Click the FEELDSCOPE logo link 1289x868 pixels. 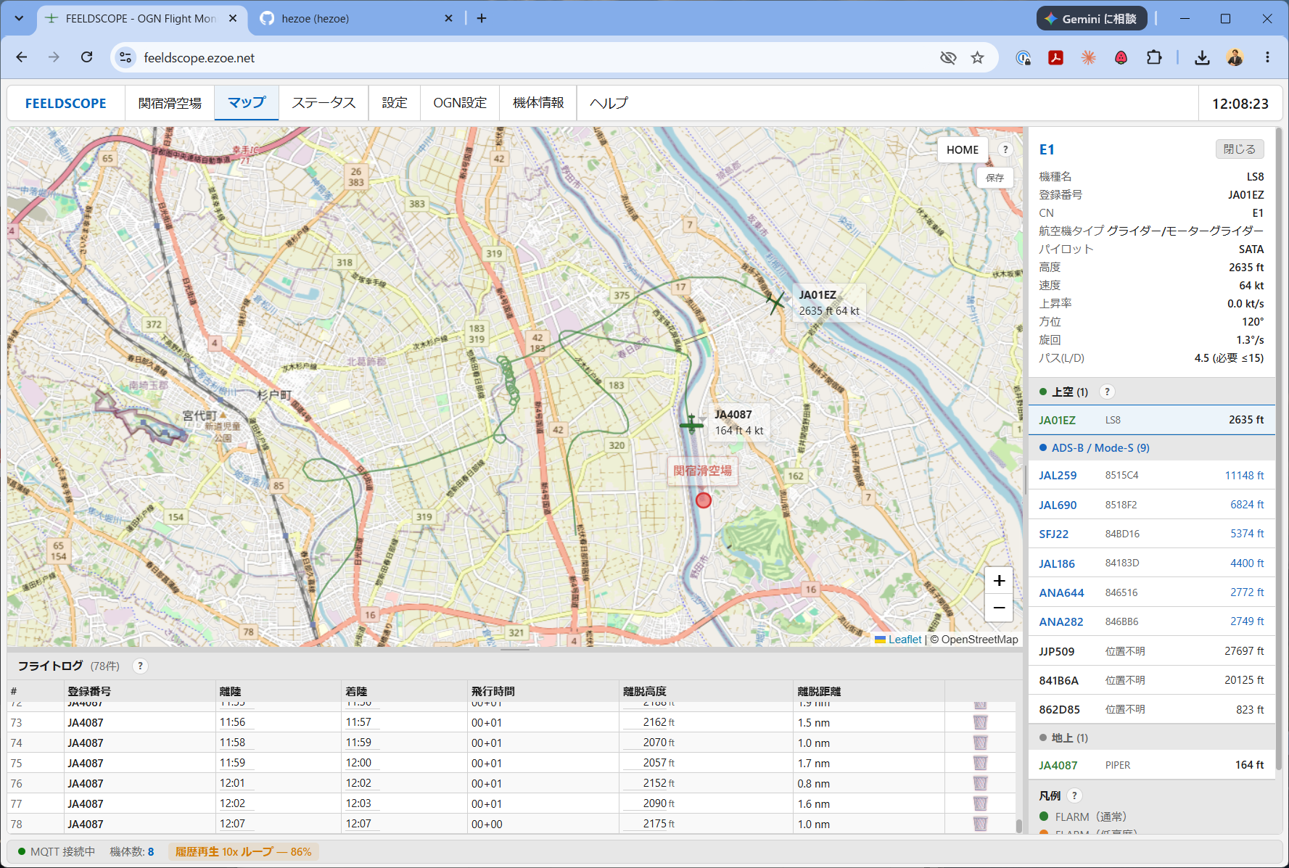66,103
